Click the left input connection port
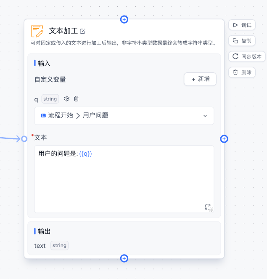Screen dimensions: 267x279 point(24,139)
